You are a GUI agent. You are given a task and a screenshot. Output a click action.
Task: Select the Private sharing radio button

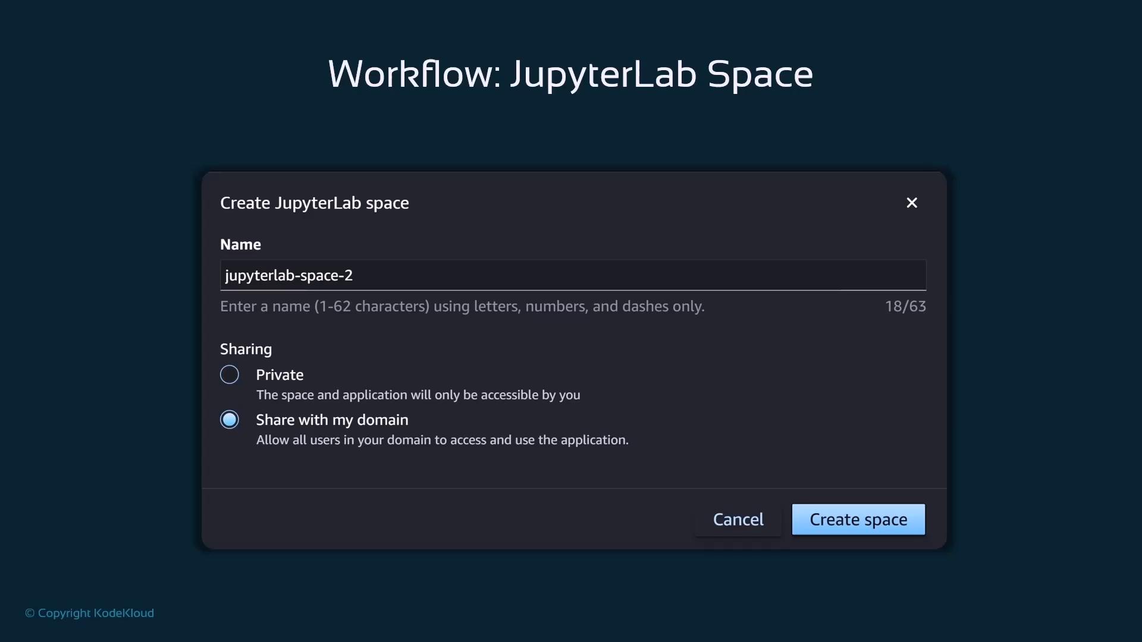(230, 374)
